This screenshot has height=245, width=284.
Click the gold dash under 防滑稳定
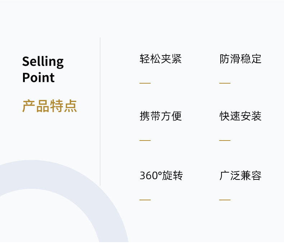pos(225,83)
